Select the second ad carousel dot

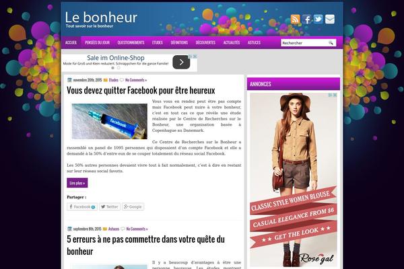[x=119, y=68]
